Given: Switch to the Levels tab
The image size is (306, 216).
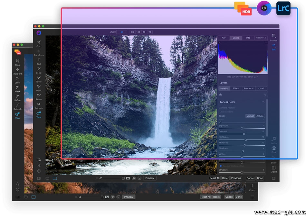Looking at the screenshot, I should click(236, 38).
